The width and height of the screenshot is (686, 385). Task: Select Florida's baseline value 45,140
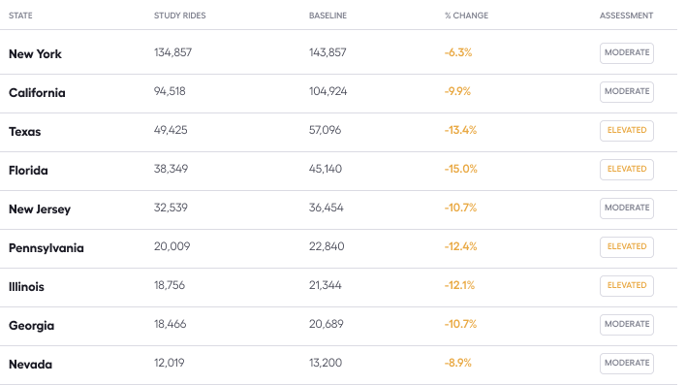pyautogui.click(x=325, y=169)
